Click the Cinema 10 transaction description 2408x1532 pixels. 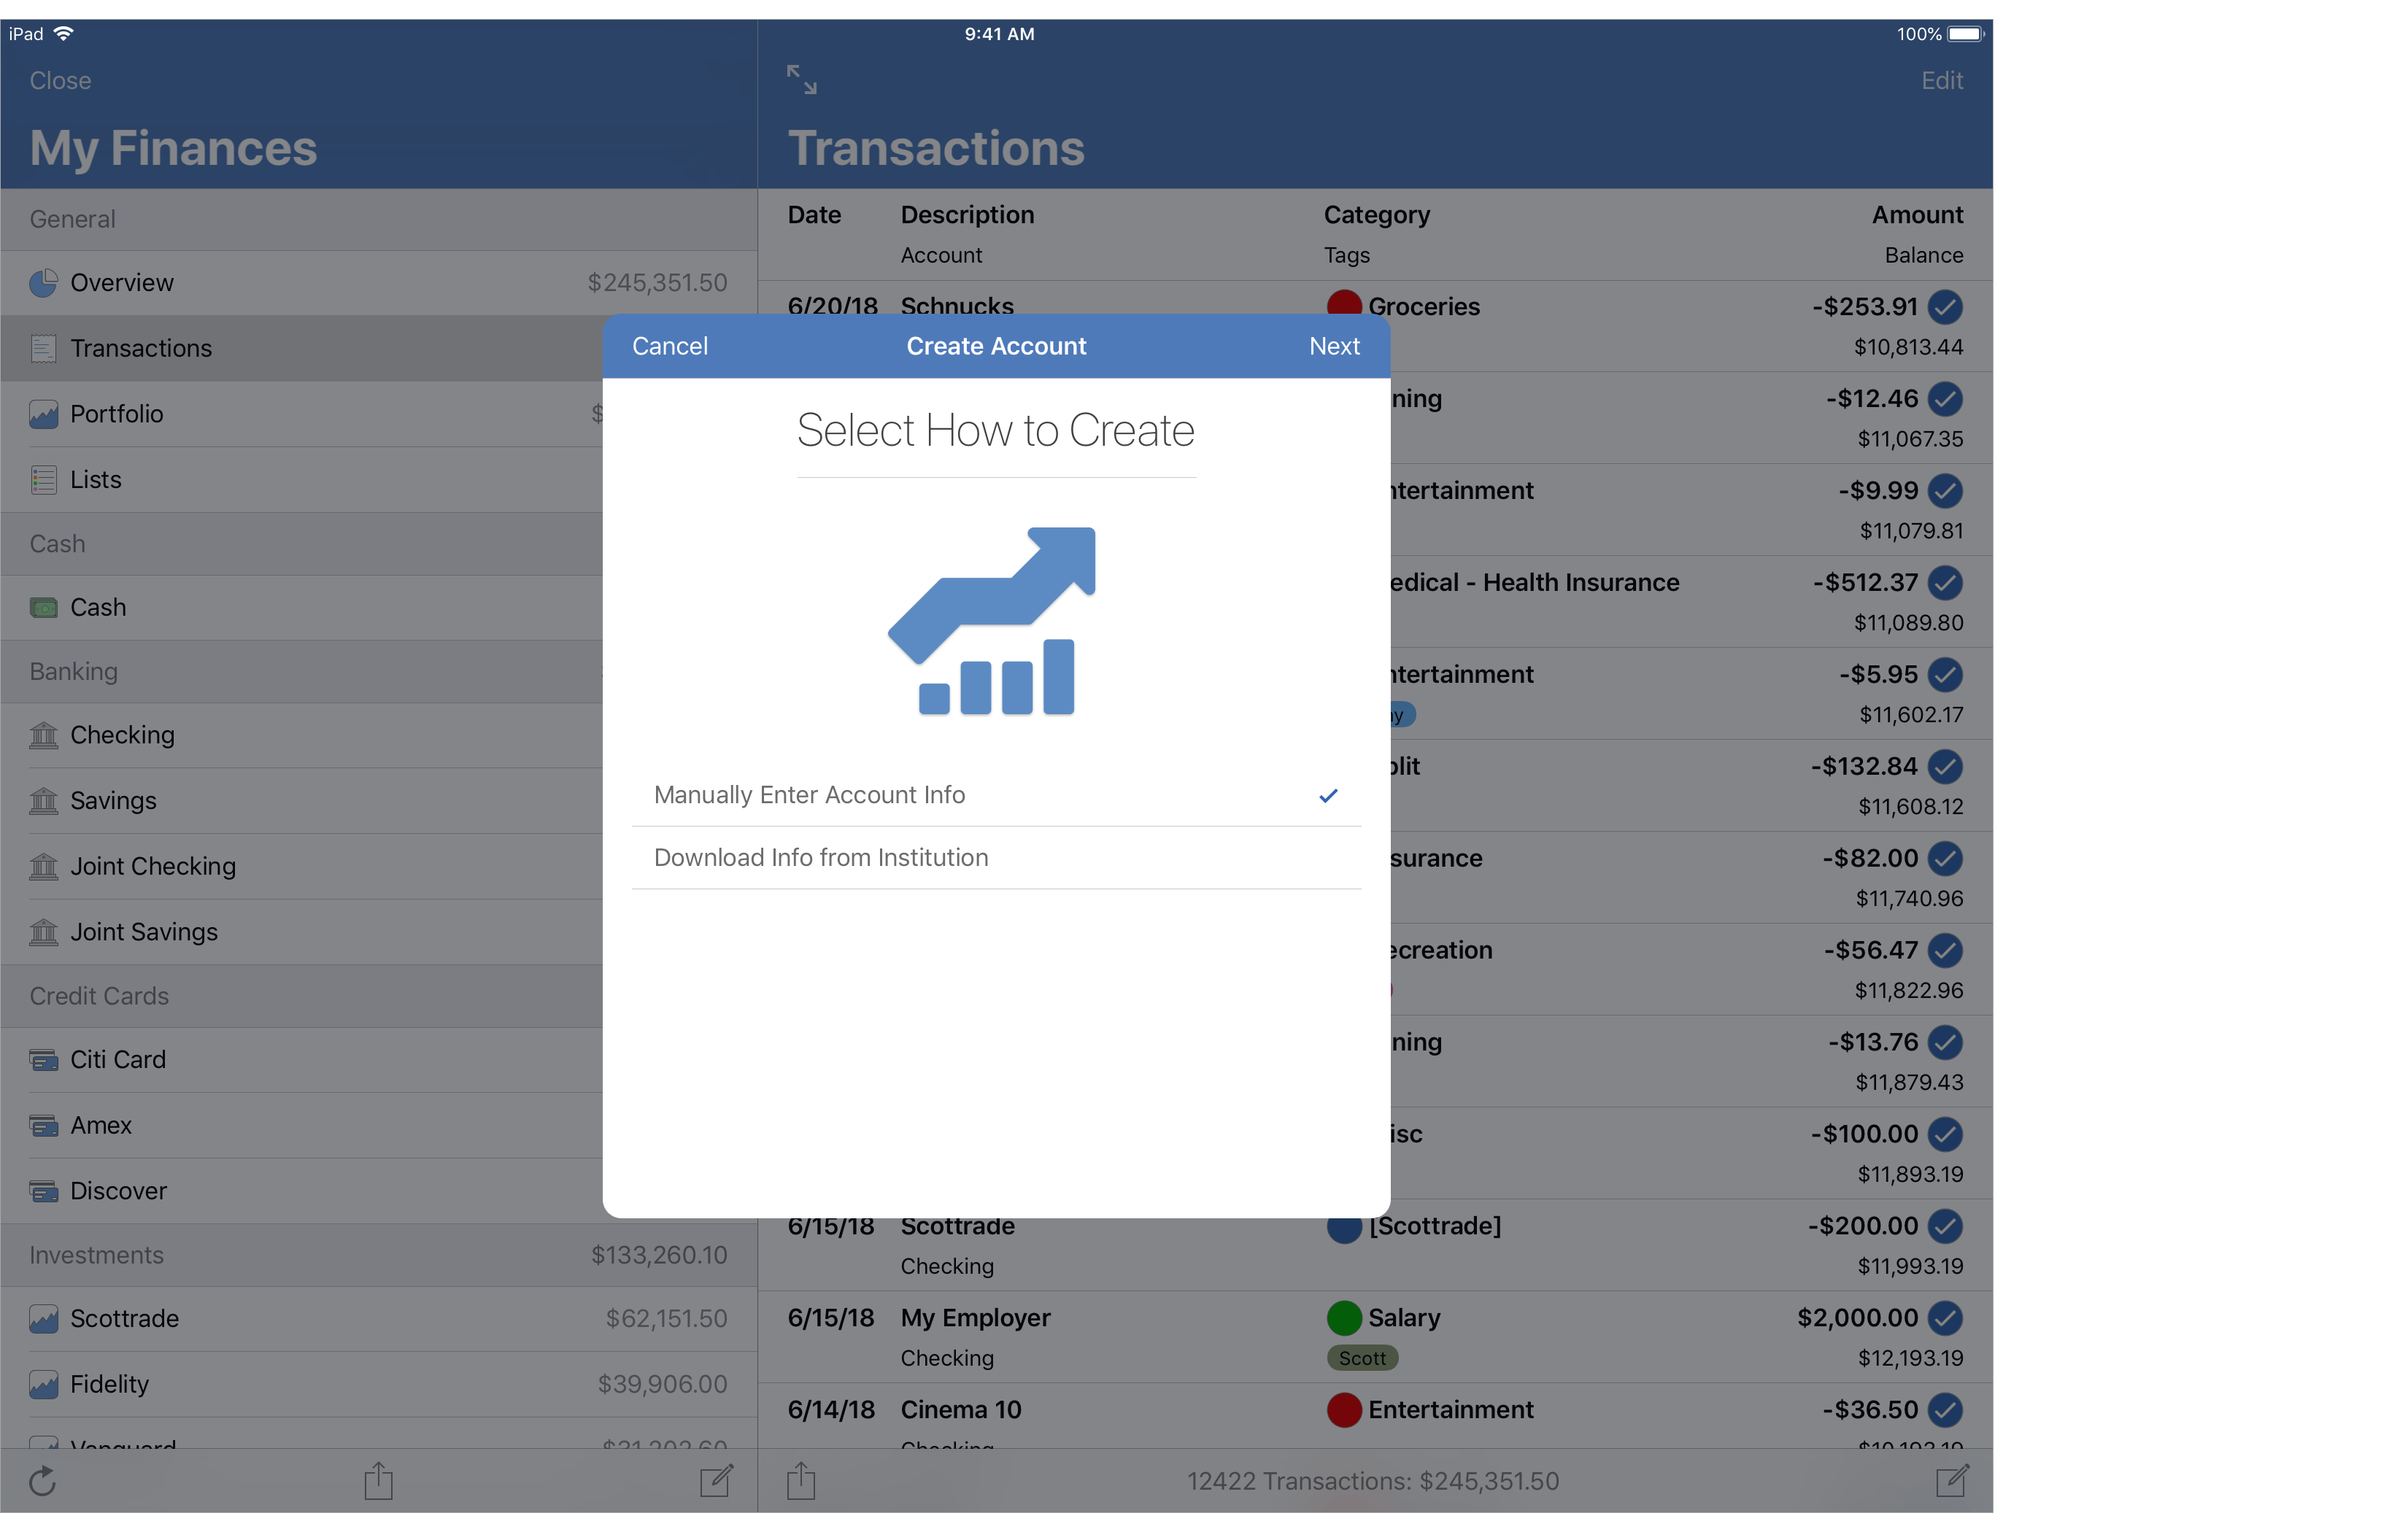[961, 1411]
